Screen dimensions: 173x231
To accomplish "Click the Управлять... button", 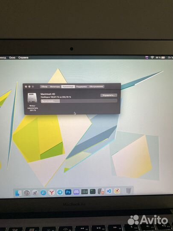I will (x=109, y=95).
